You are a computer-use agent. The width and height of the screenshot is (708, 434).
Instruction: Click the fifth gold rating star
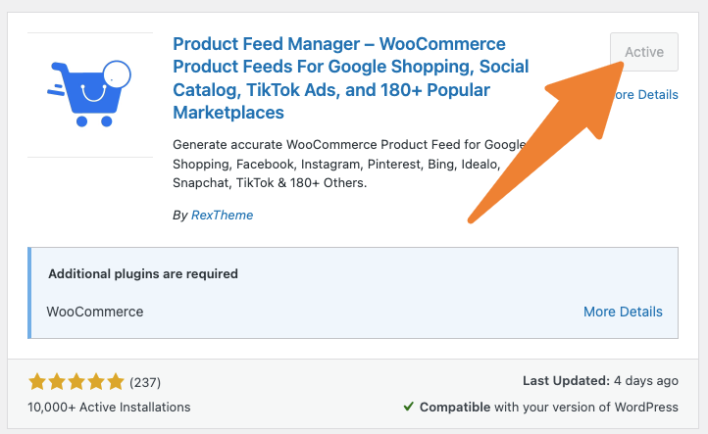tap(116, 381)
